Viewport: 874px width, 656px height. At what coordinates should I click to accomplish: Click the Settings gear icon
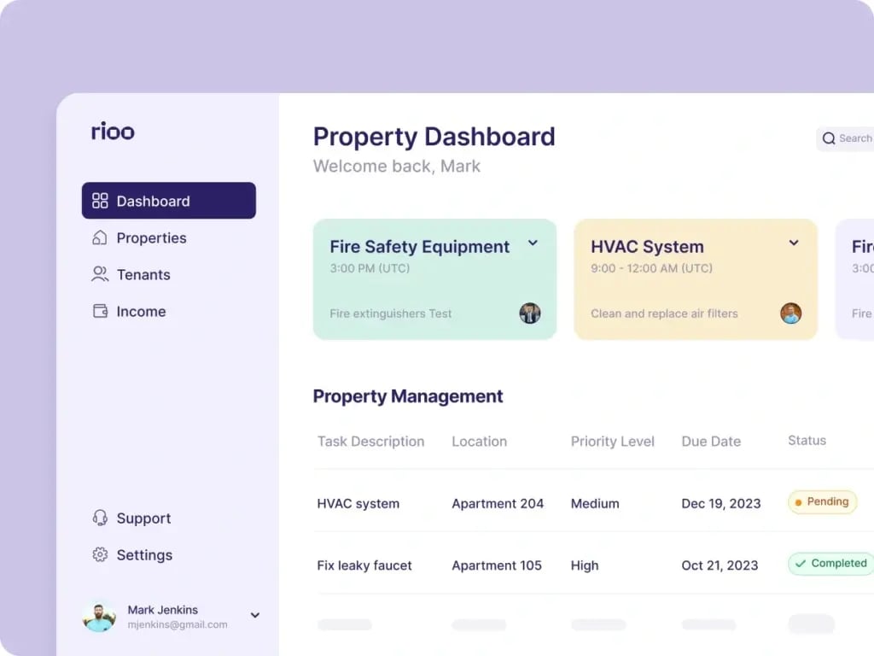point(100,555)
